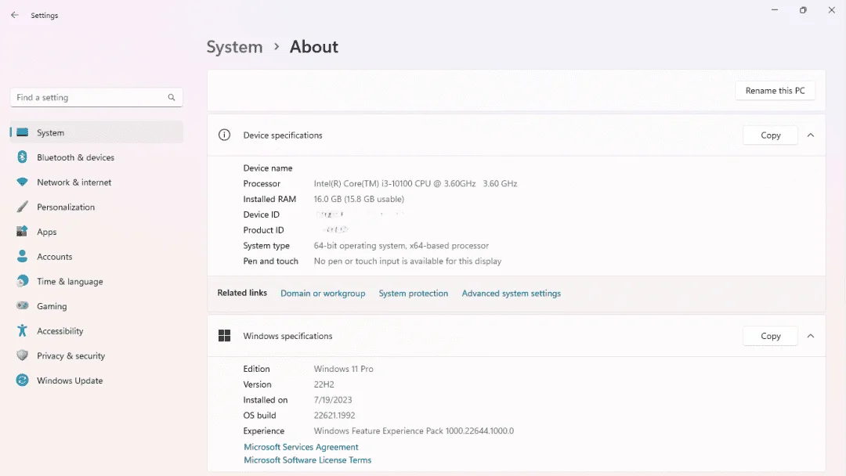Viewport: 846px width, 476px height.
Task: Click the Windows logo beside Windows specifications
Action: pos(225,336)
